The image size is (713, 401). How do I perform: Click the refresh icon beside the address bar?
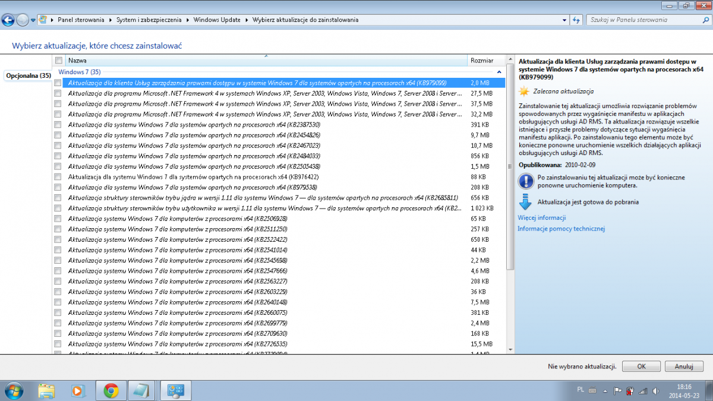pos(576,20)
